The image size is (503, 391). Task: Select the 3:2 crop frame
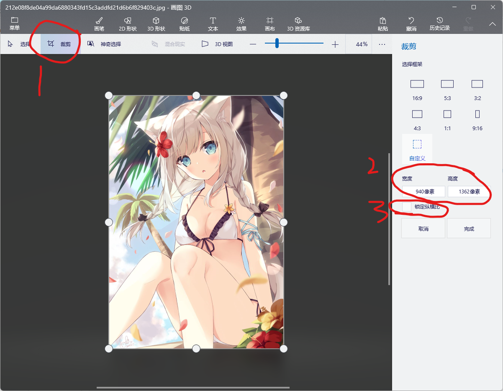[477, 90]
